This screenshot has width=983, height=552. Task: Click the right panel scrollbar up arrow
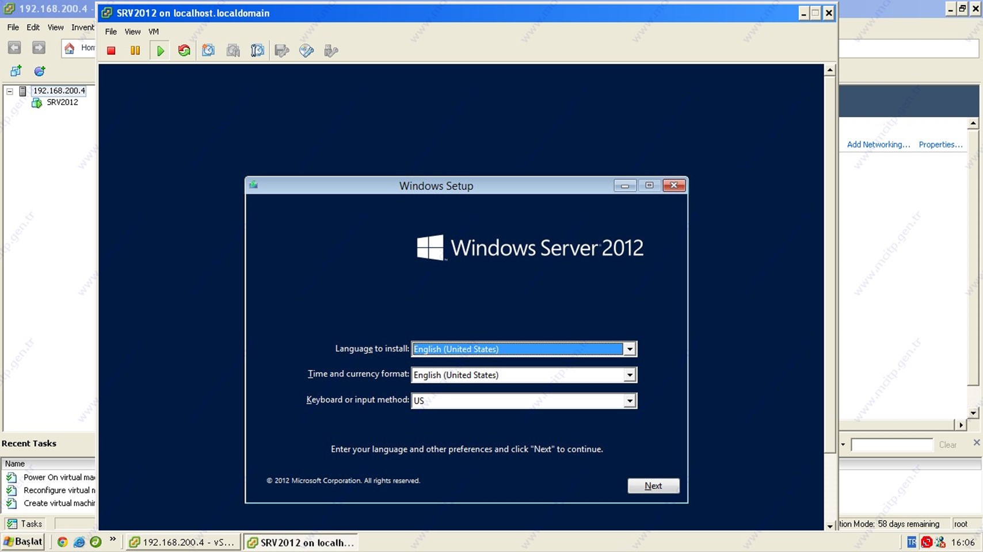tap(973, 124)
